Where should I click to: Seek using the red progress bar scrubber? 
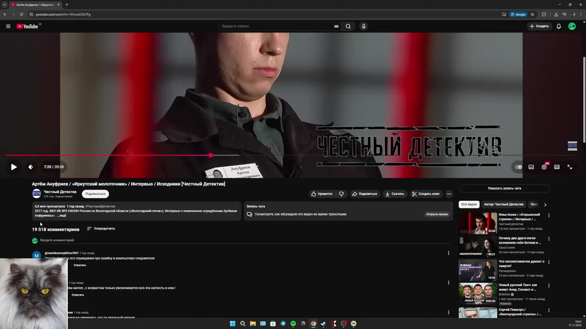tap(210, 155)
